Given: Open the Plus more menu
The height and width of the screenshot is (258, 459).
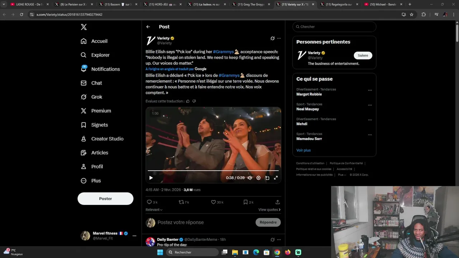Looking at the screenshot, I should (91, 181).
